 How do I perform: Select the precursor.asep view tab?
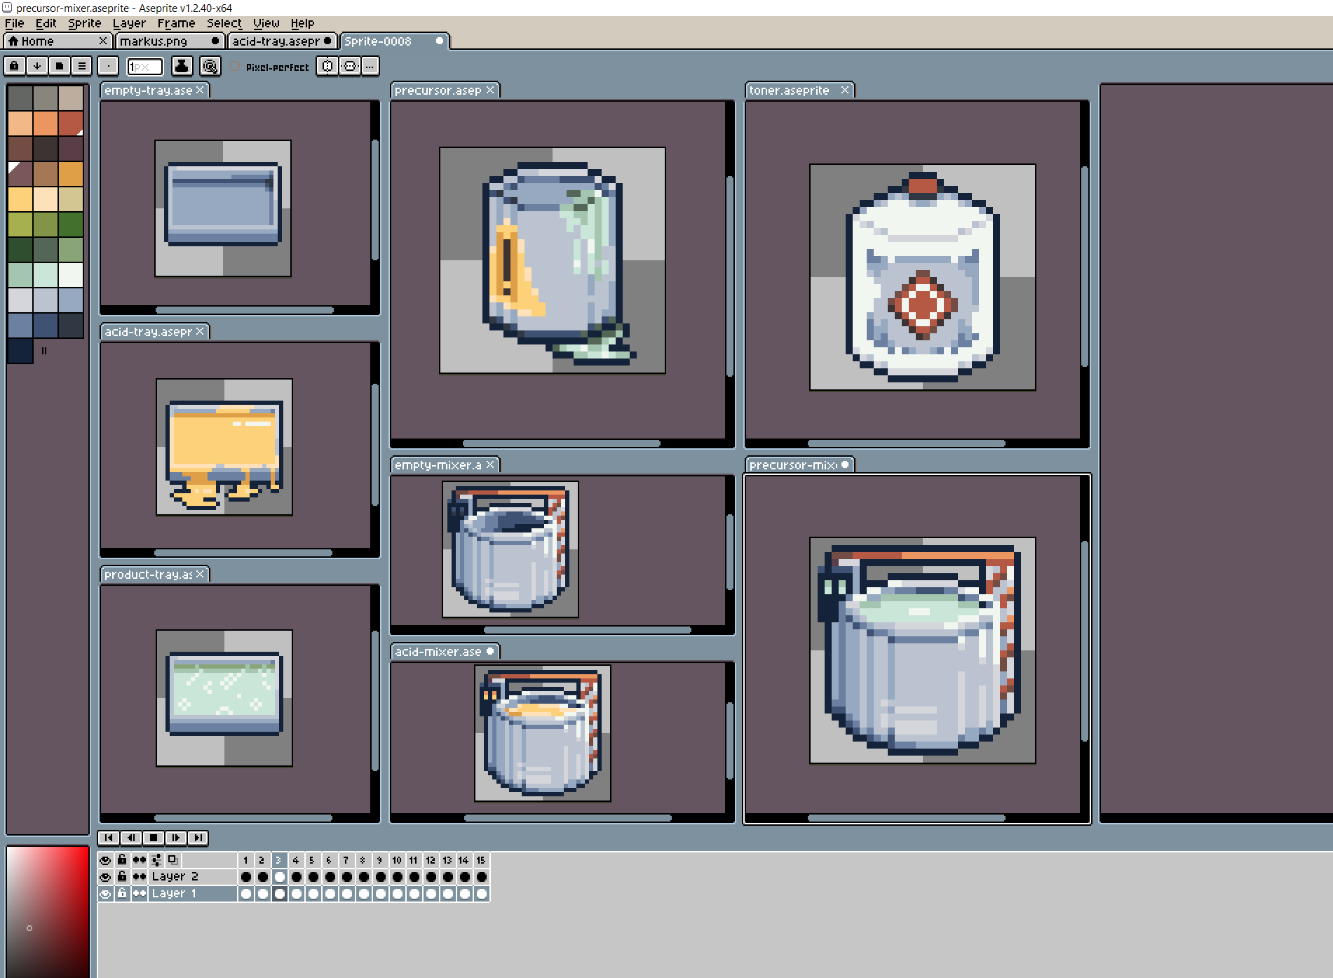coord(445,90)
